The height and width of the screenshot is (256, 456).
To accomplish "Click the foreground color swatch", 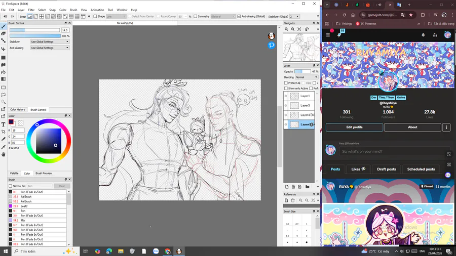I will [11, 122].
